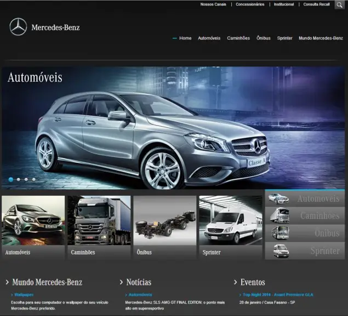This screenshot has height=316, width=348.
Task: Click Mundo Mercedes-Benz section heading
Action: point(47,282)
